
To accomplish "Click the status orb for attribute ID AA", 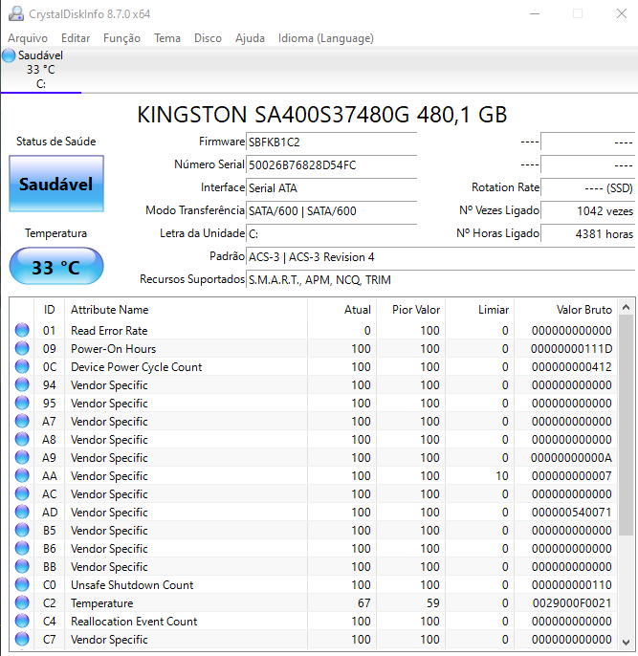I will pyautogui.click(x=22, y=475).
